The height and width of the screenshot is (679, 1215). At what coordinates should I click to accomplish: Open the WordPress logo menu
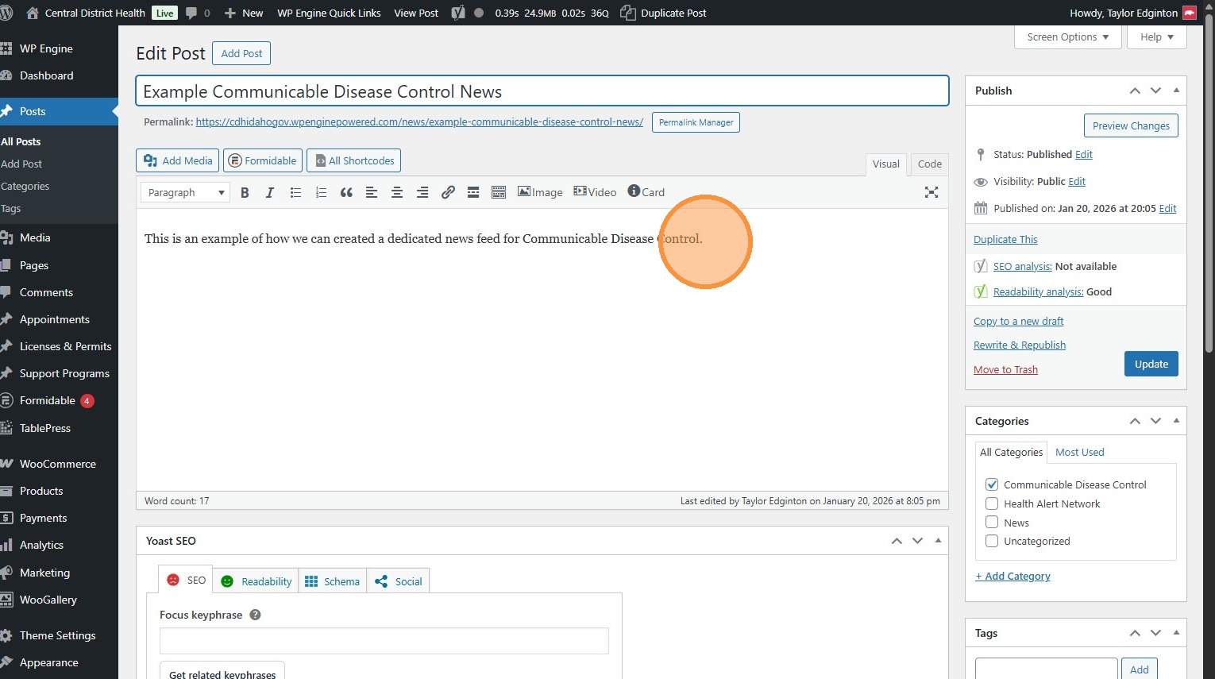pyautogui.click(x=7, y=13)
